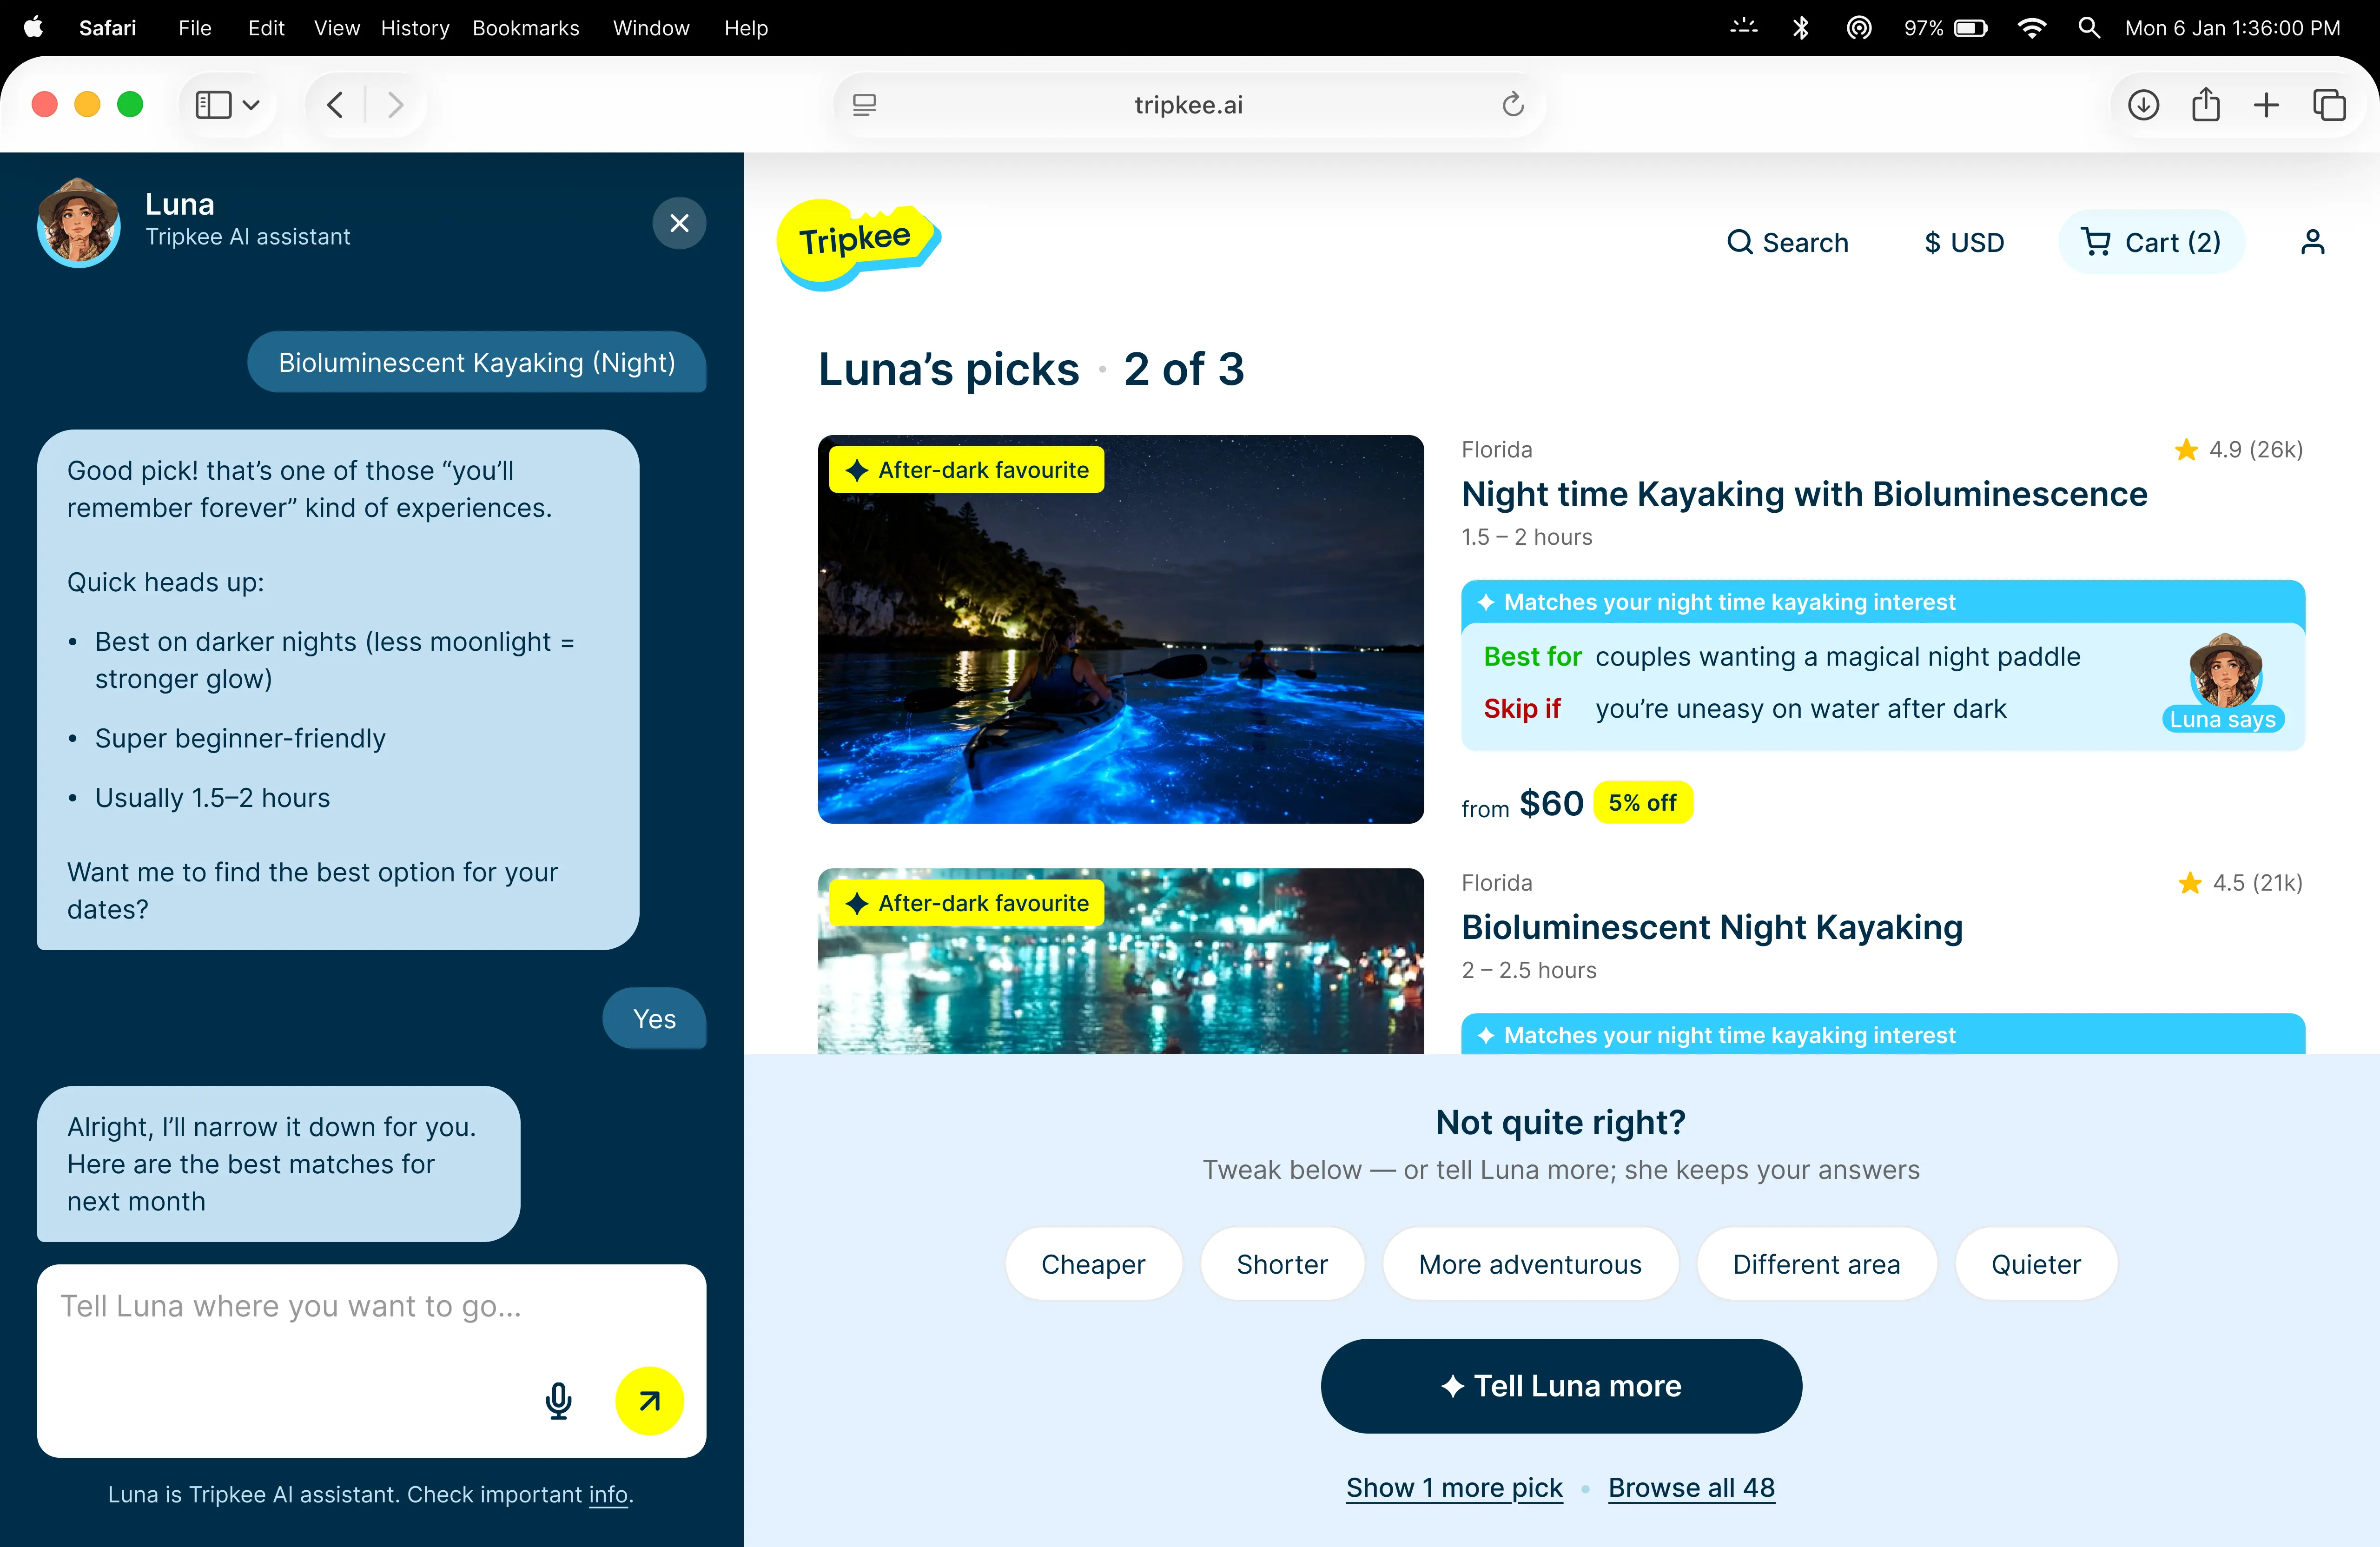
Task: Reload the tripkee.ai page
Action: coord(1512,104)
